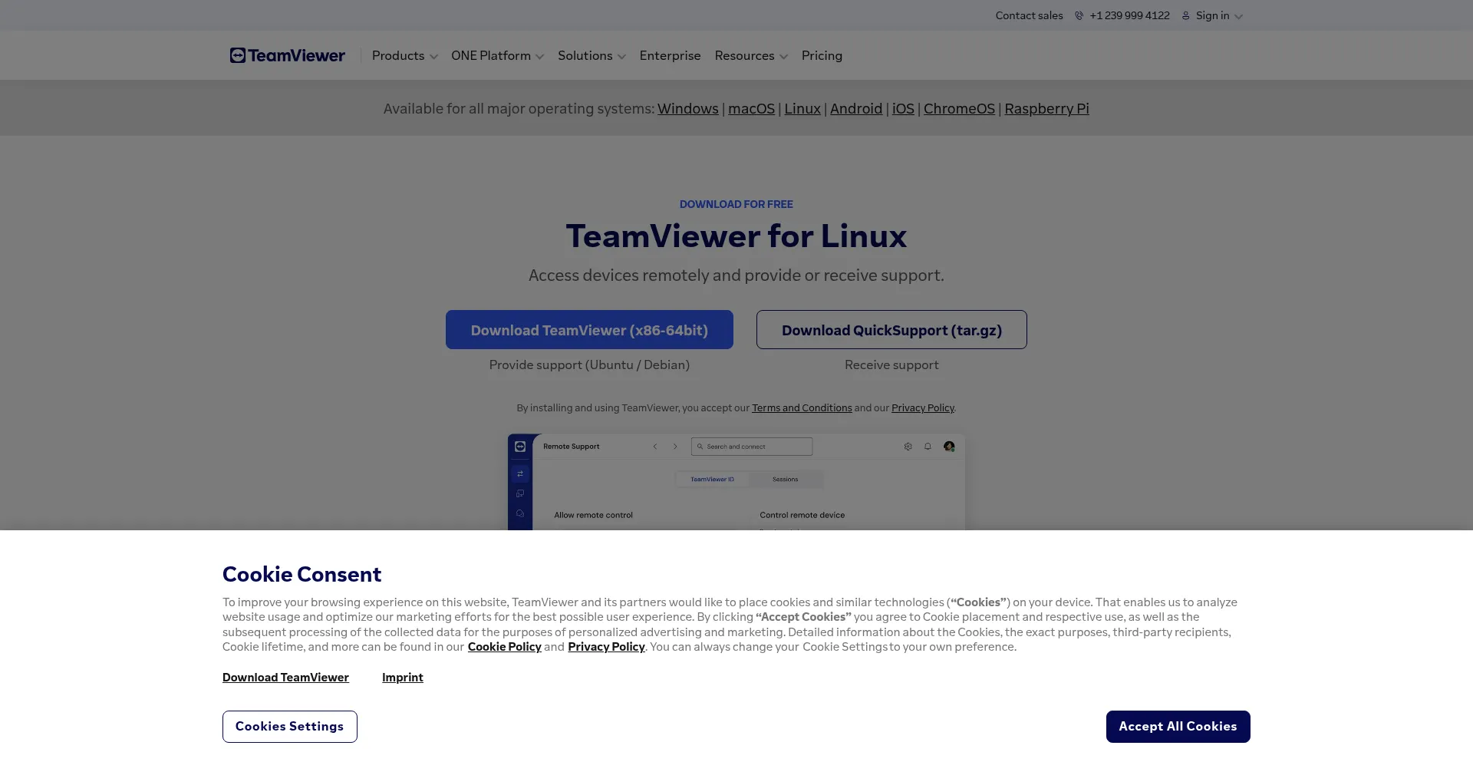The width and height of the screenshot is (1473, 762).
Task: Call the +1 239 999 4122 number link
Action: click(1129, 15)
